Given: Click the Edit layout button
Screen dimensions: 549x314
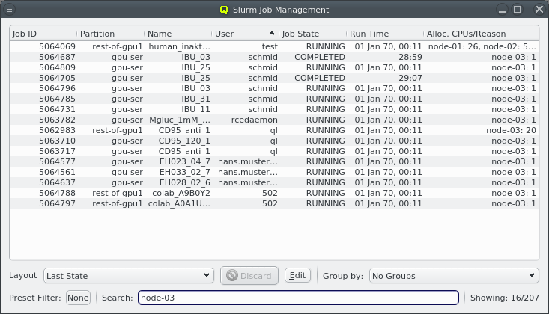Looking at the screenshot, I should 297,276.
